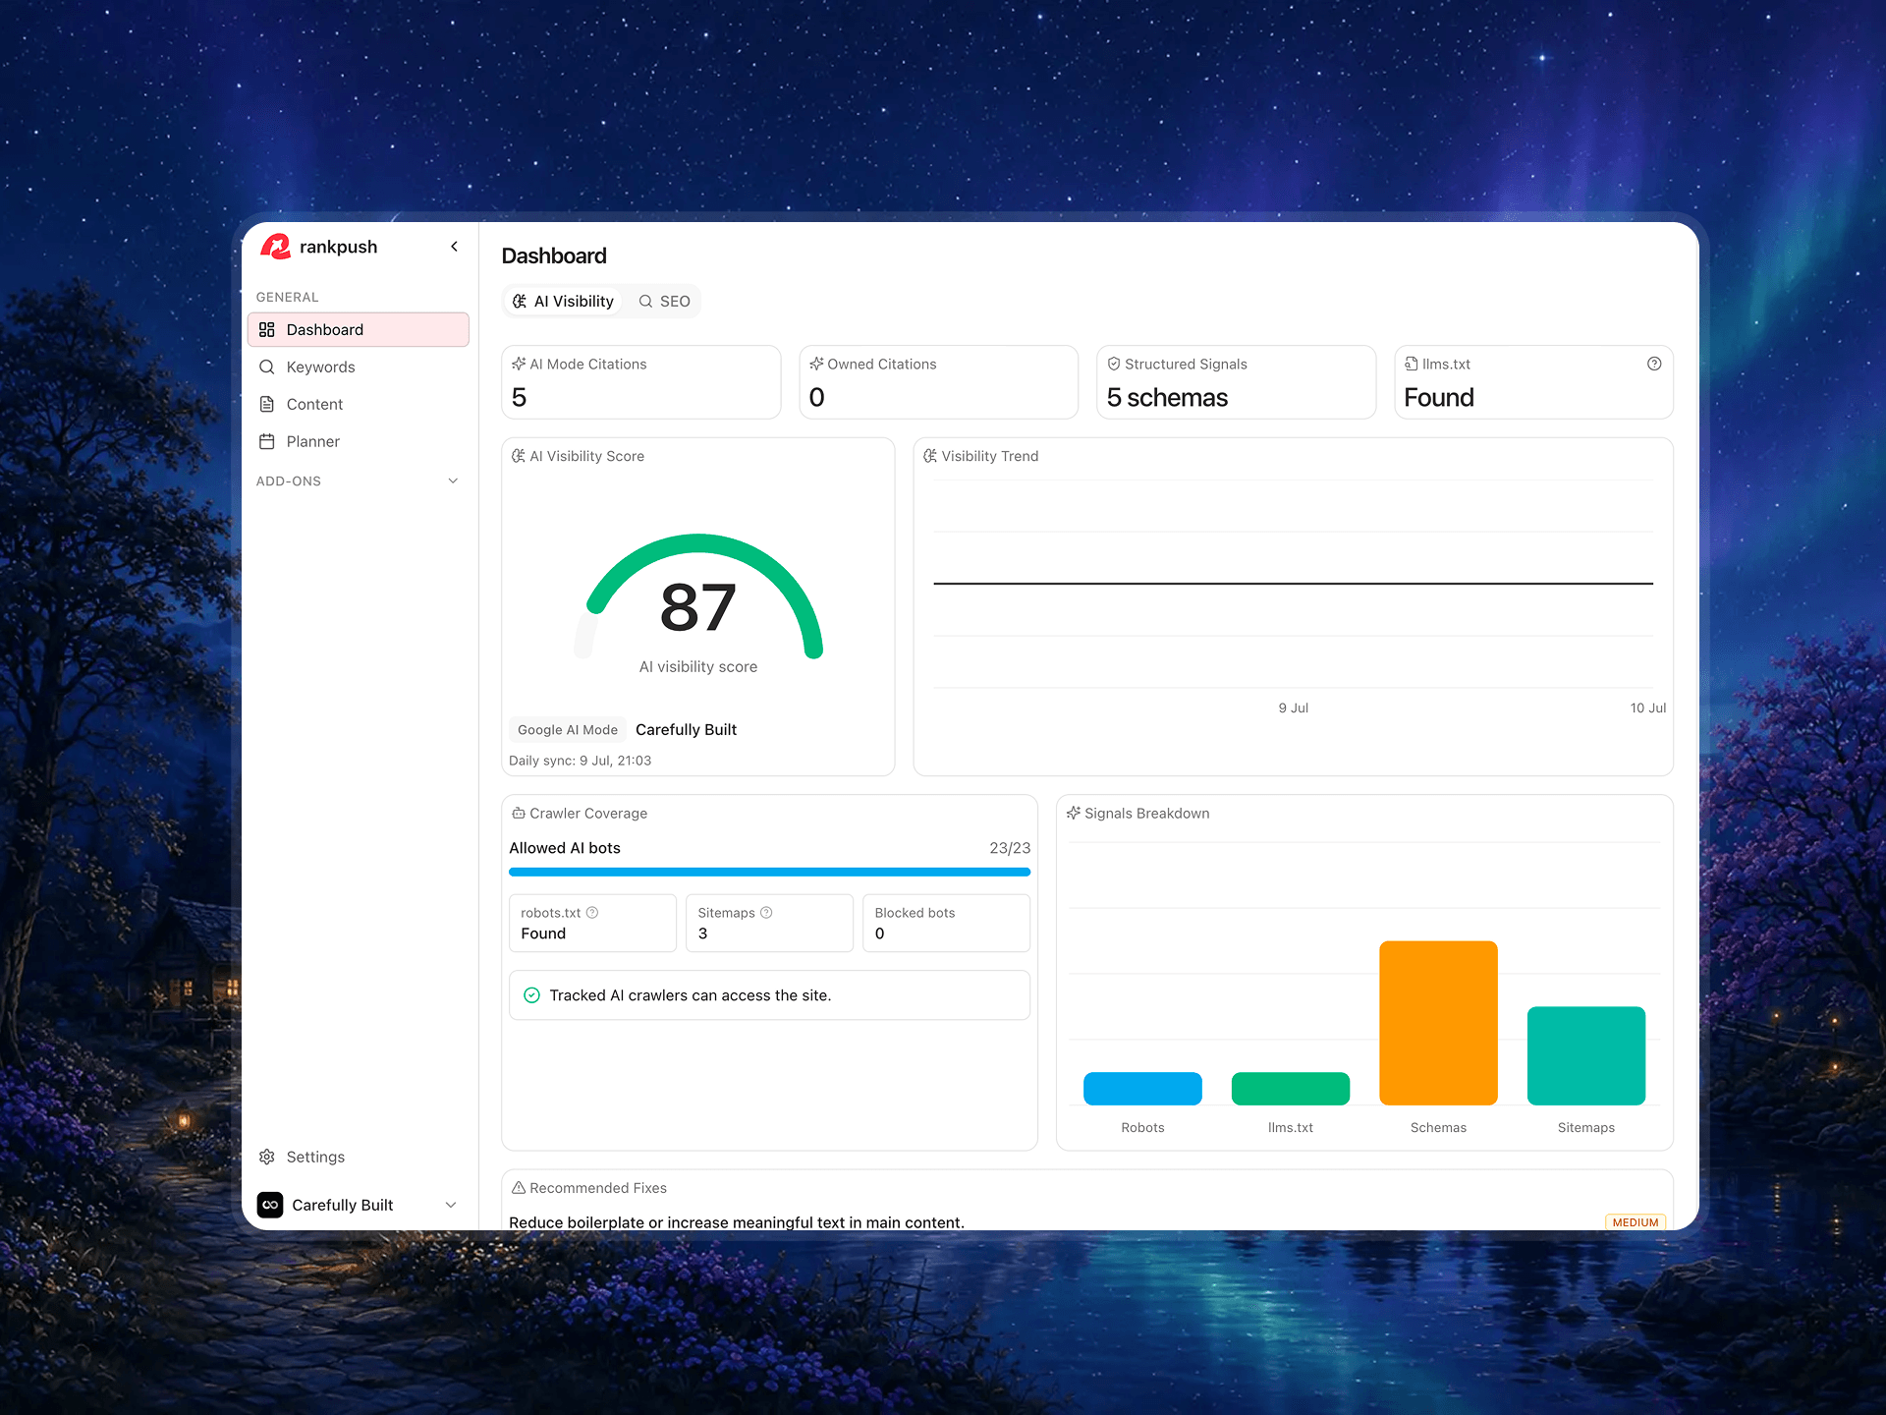Click the Visibility Trend brain icon

930,456
